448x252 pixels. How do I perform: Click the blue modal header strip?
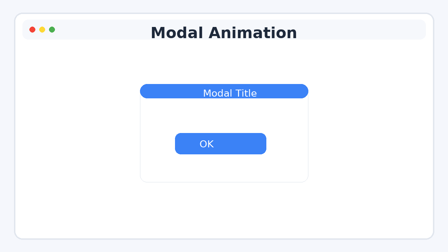(224, 91)
